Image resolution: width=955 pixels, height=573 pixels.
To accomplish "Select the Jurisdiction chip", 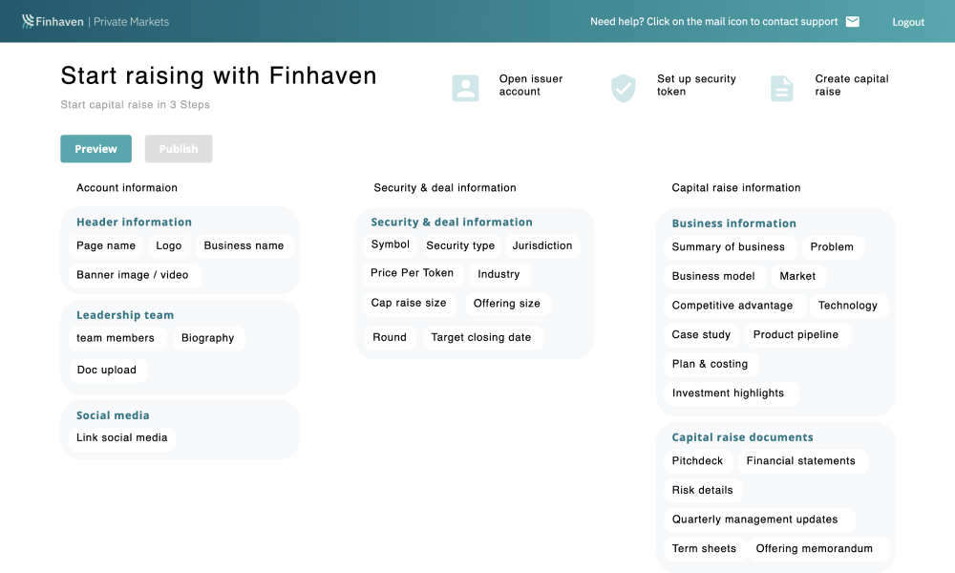I will [542, 246].
